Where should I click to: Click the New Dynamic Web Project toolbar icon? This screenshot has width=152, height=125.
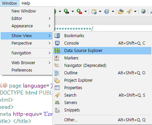tap(94, 11)
